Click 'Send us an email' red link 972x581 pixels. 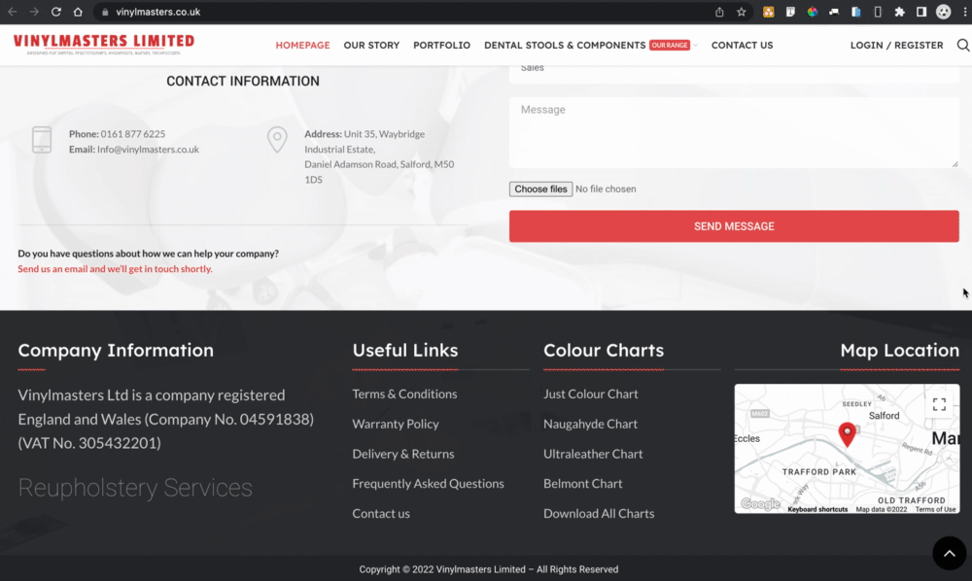pyautogui.click(x=115, y=269)
